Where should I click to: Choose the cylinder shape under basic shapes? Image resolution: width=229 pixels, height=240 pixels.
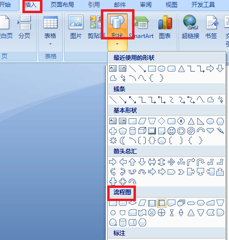tap(133, 131)
